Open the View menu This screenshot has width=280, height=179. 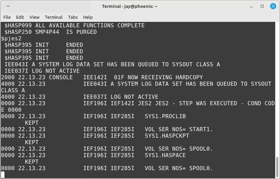pyautogui.click(x=34, y=17)
